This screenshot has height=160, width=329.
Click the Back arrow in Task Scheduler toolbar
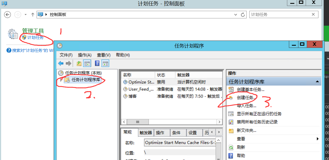pyautogui.click(x=61, y=64)
